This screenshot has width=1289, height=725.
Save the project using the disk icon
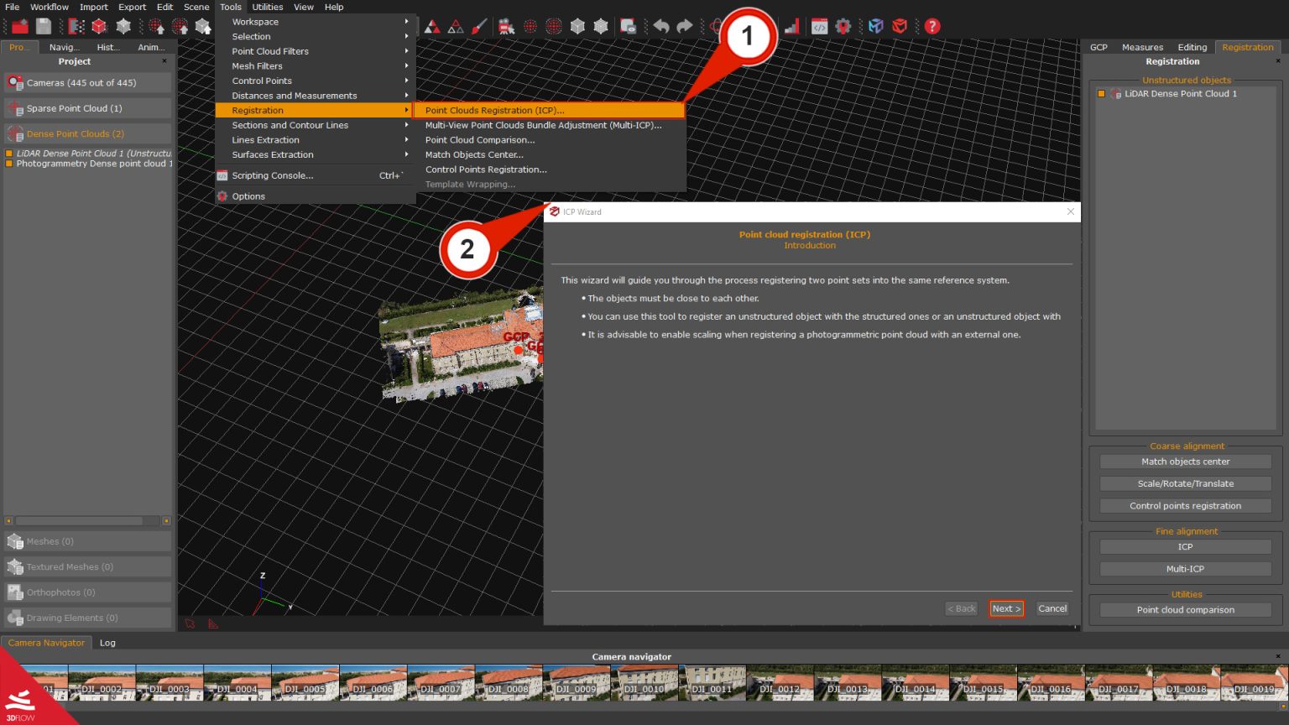pyautogui.click(x=43, y=26)
